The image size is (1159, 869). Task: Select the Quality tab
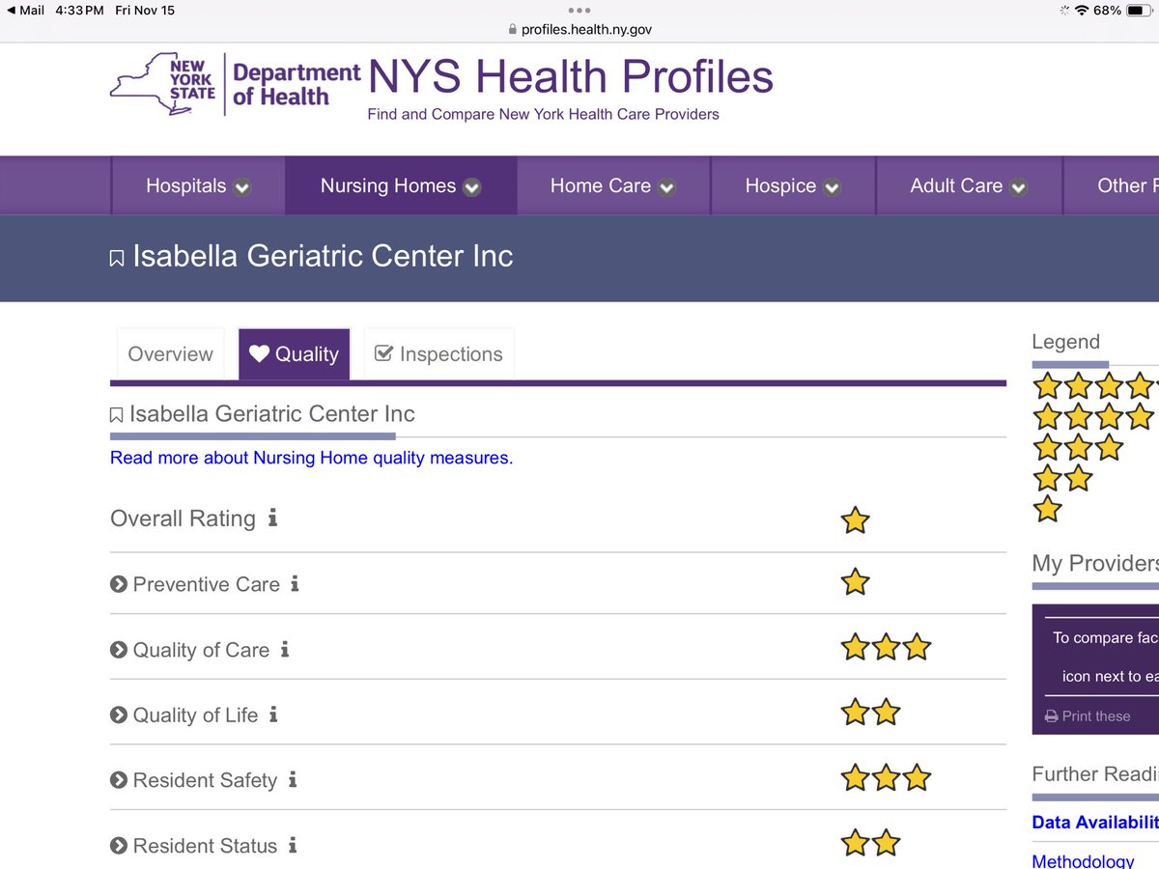coord(294,354)
